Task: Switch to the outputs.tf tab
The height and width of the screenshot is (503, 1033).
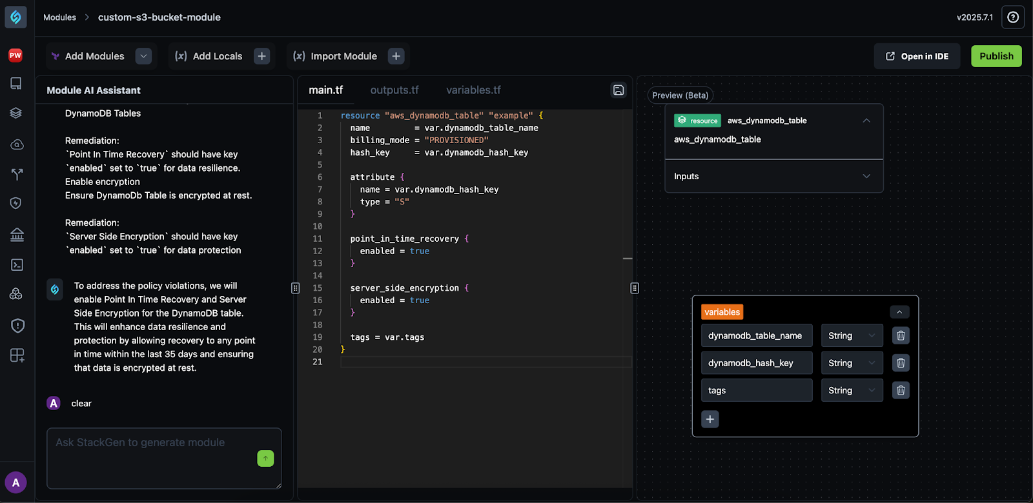Action: 394,90
